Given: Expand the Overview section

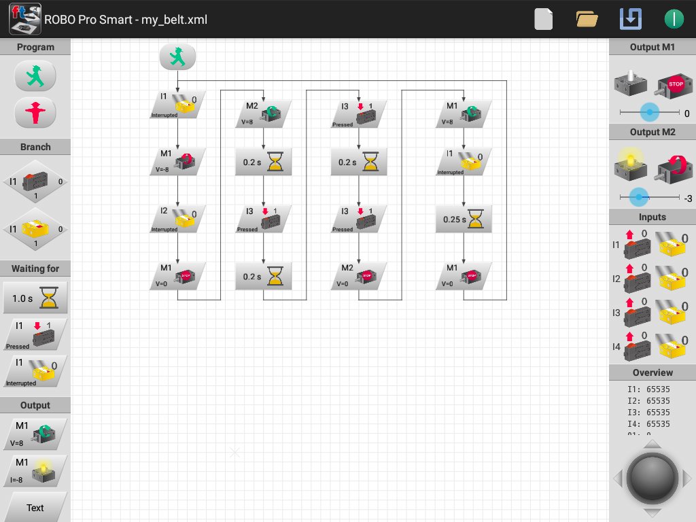Looking at the screenshot, I should click(x=652, y=372).
